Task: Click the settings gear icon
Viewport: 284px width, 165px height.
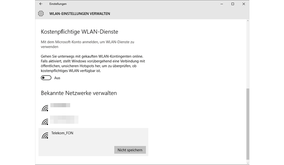Action: tap(41, 14)
